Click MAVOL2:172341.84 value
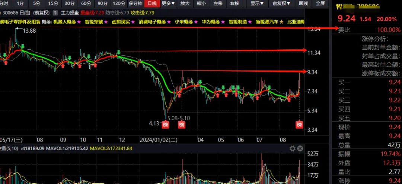This screenshot has width=402, height=184. coord(111,148)
